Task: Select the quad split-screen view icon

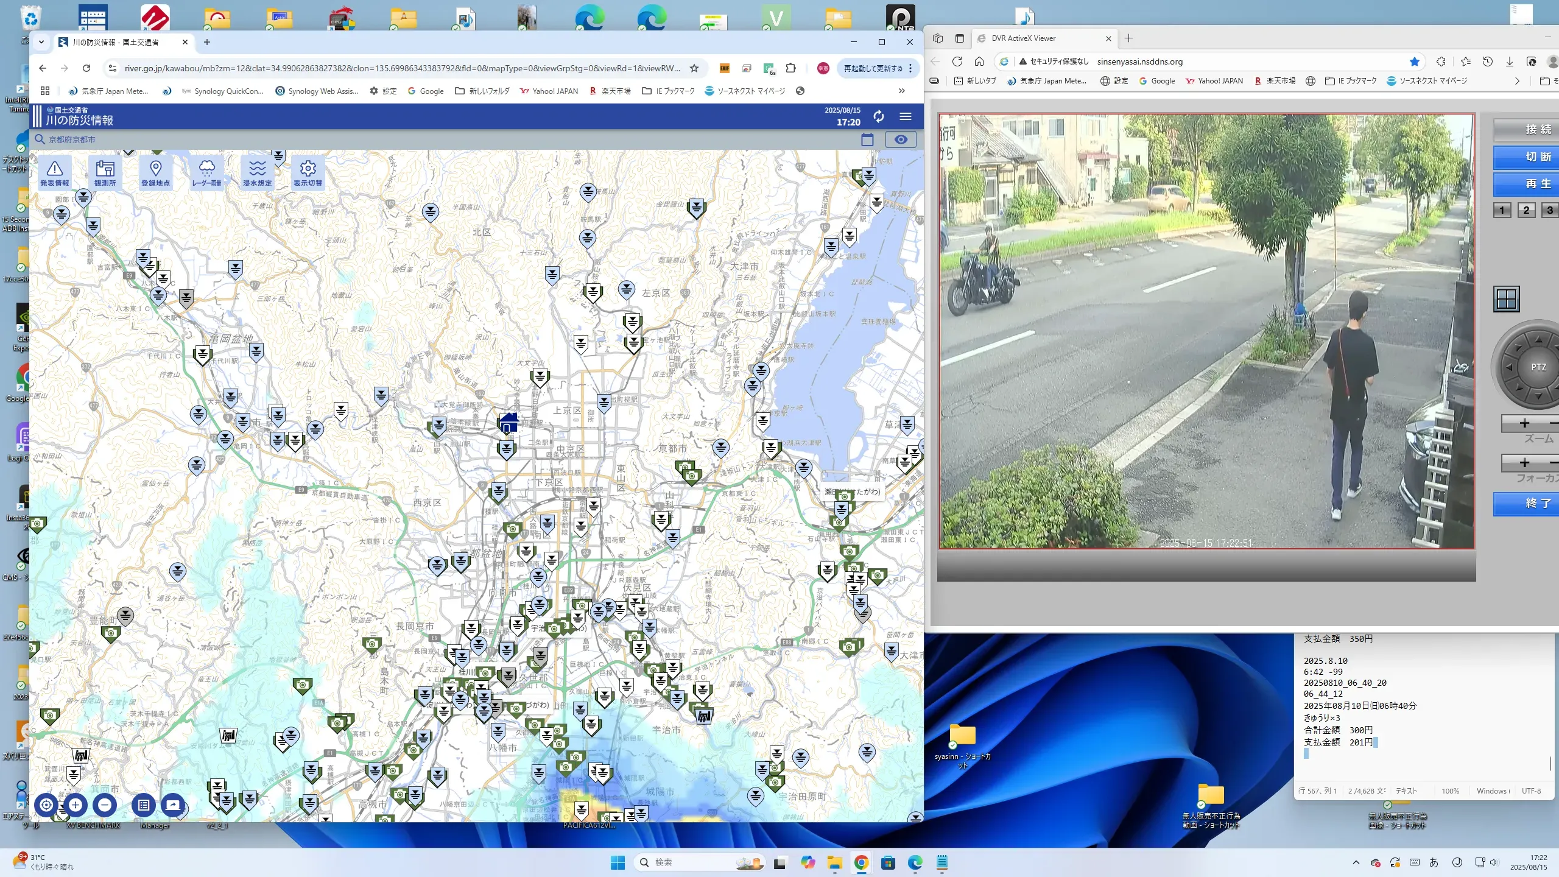Action: click(x=1507, y=299)
